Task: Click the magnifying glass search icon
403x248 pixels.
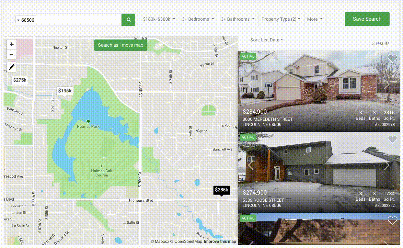Action: point(128,19)
